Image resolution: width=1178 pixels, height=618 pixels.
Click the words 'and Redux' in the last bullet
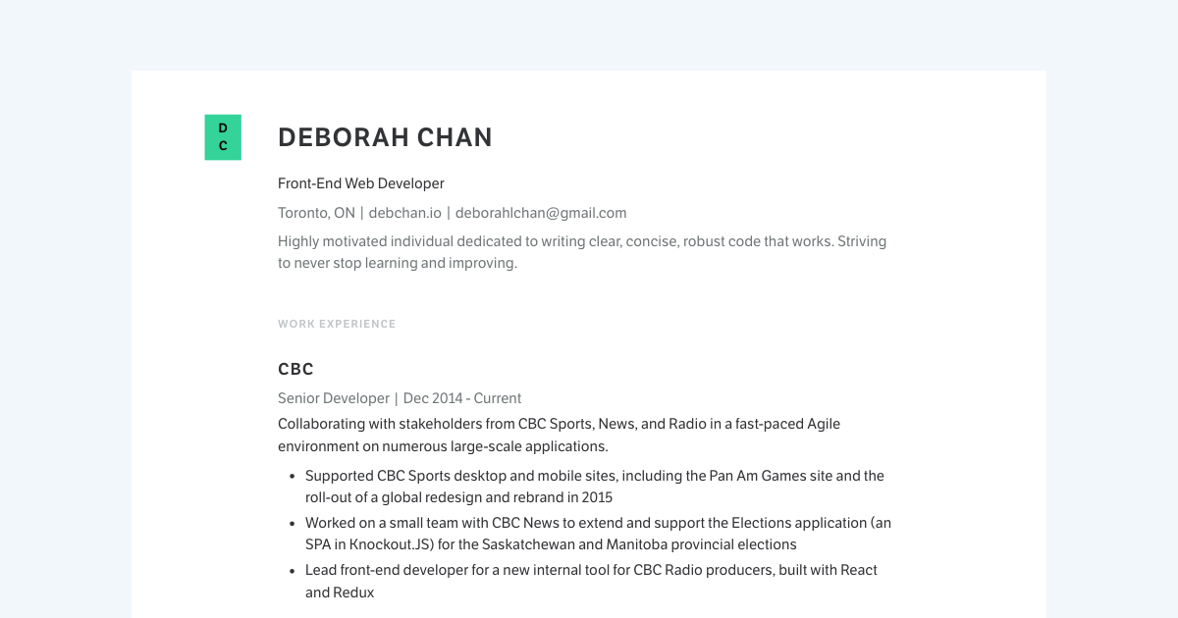(x=340, y=592)
